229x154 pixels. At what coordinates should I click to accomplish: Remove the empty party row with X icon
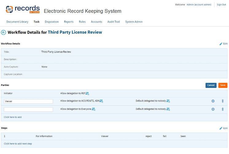tap(213, 109)
